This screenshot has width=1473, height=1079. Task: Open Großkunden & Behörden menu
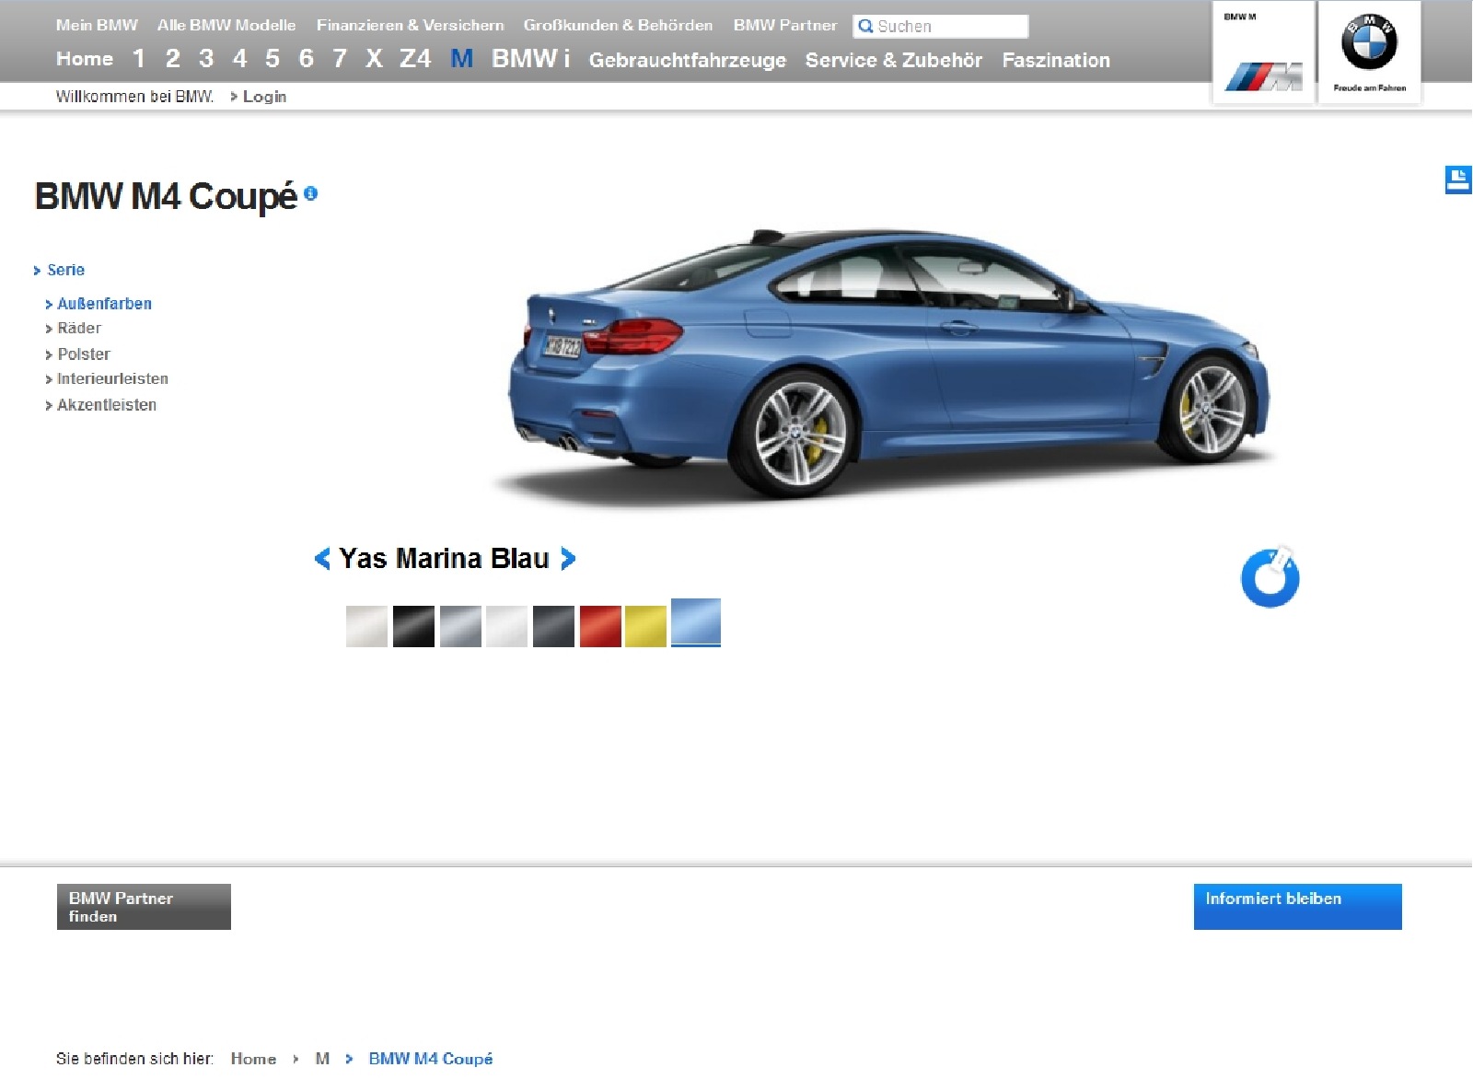pos(618,25)
